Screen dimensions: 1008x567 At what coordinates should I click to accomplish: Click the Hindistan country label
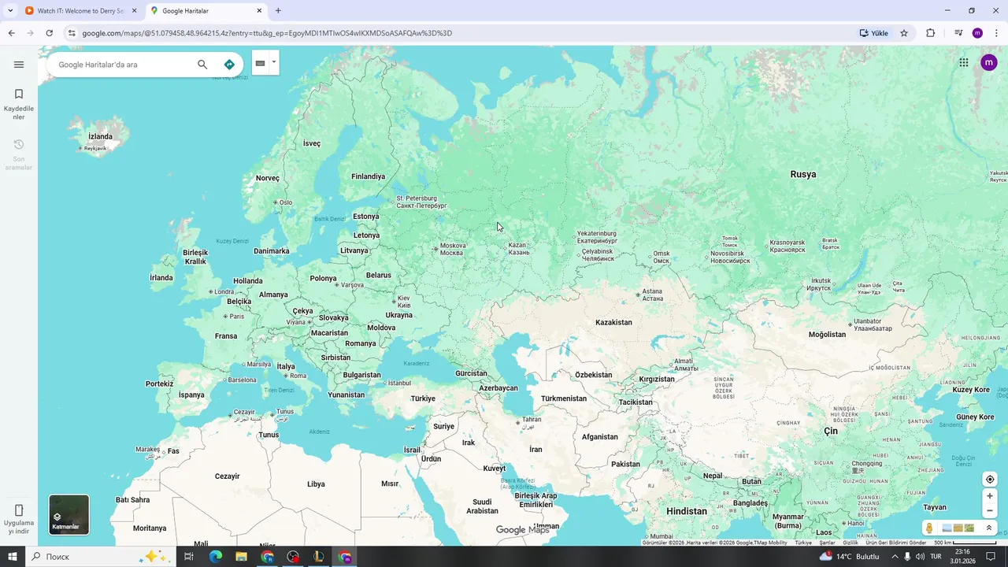coord(687,511)
